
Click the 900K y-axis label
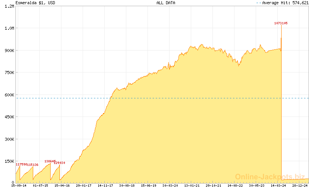tap(8, 51)
